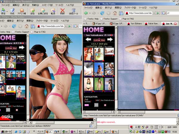Click the stop icon in Yuri Ebihara Firefox window

click(20, 26)
